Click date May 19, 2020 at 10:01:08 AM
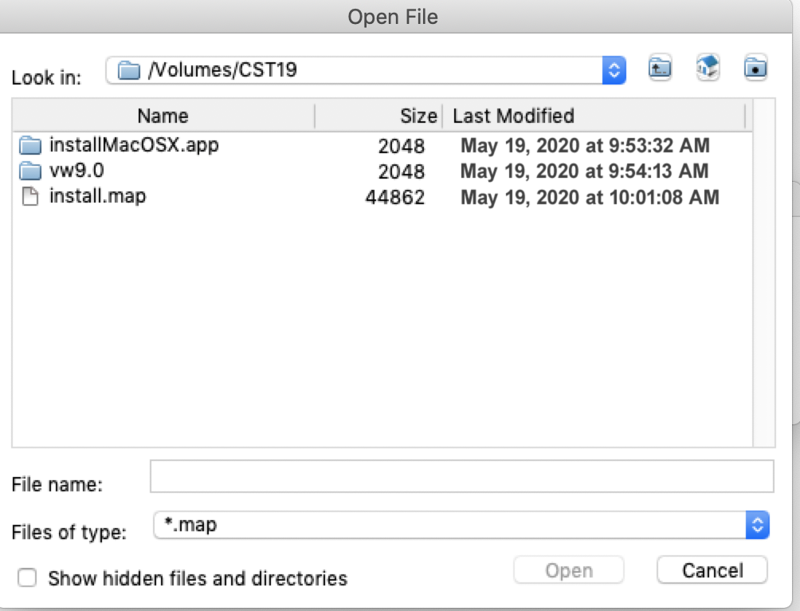 [x=590, y=197]
